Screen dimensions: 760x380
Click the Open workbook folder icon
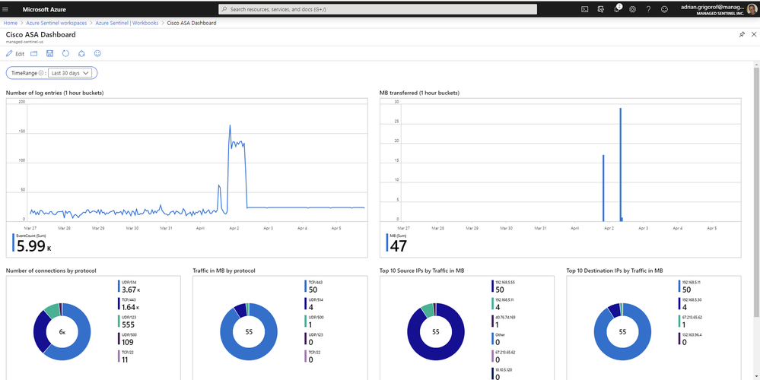34,53
